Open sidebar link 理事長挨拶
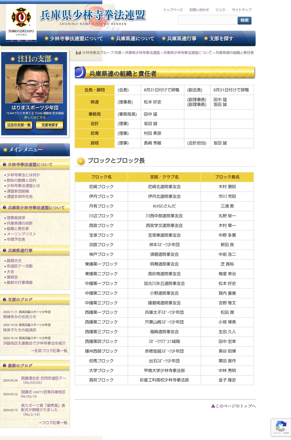 pyautogui.click(x=16, y=218)
